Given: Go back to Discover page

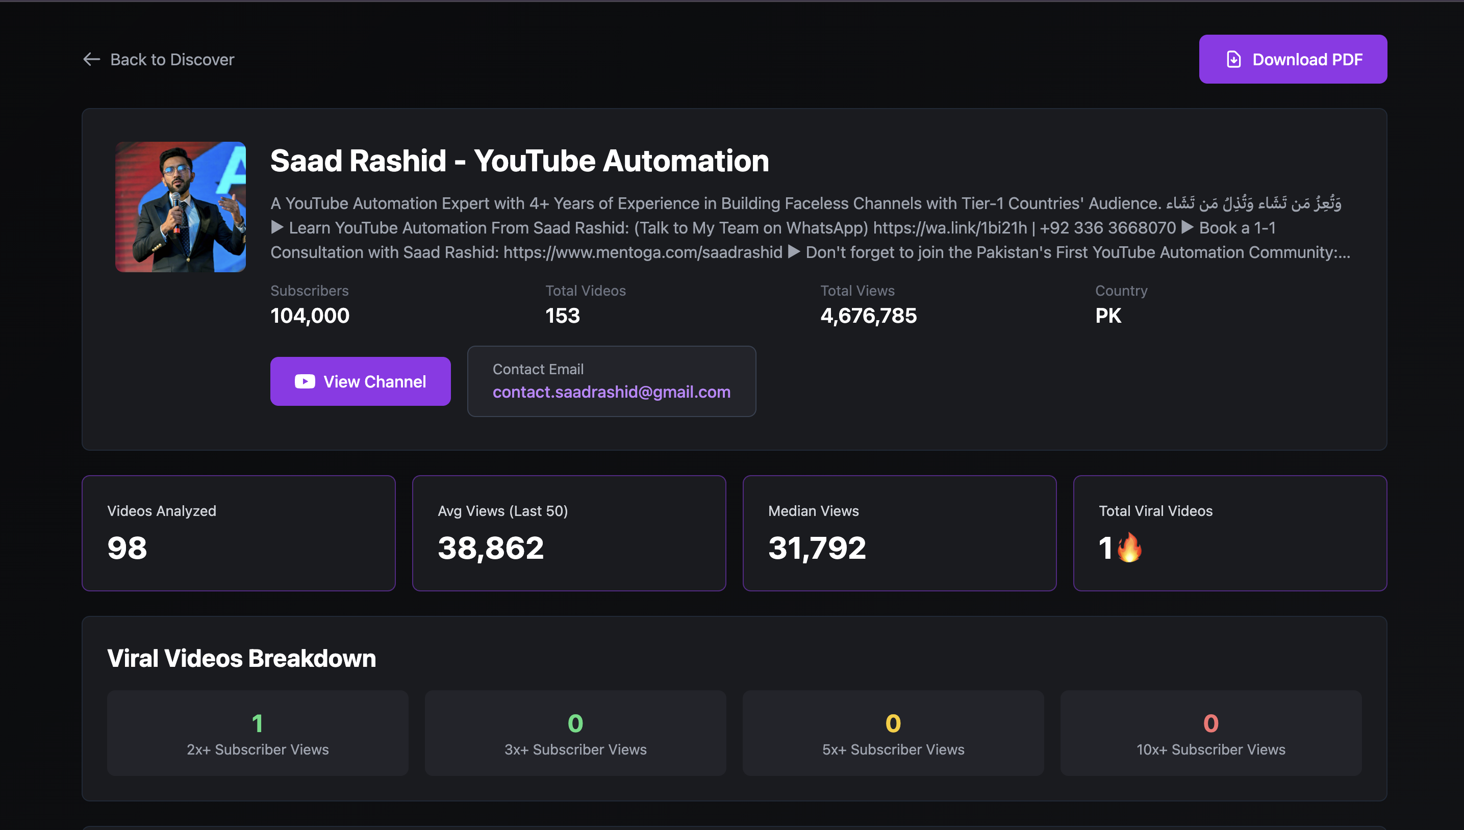Looking at the screenshot, I should click(x=172, y=59).
